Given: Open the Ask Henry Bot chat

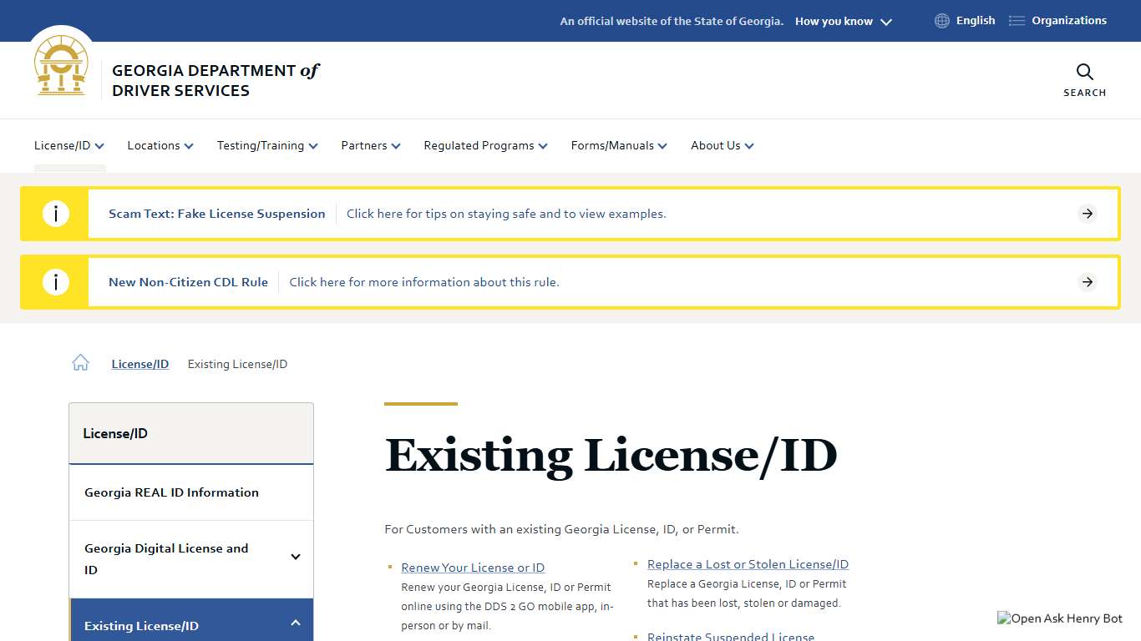Looking at the screenshot, I should click(1059, 618).
